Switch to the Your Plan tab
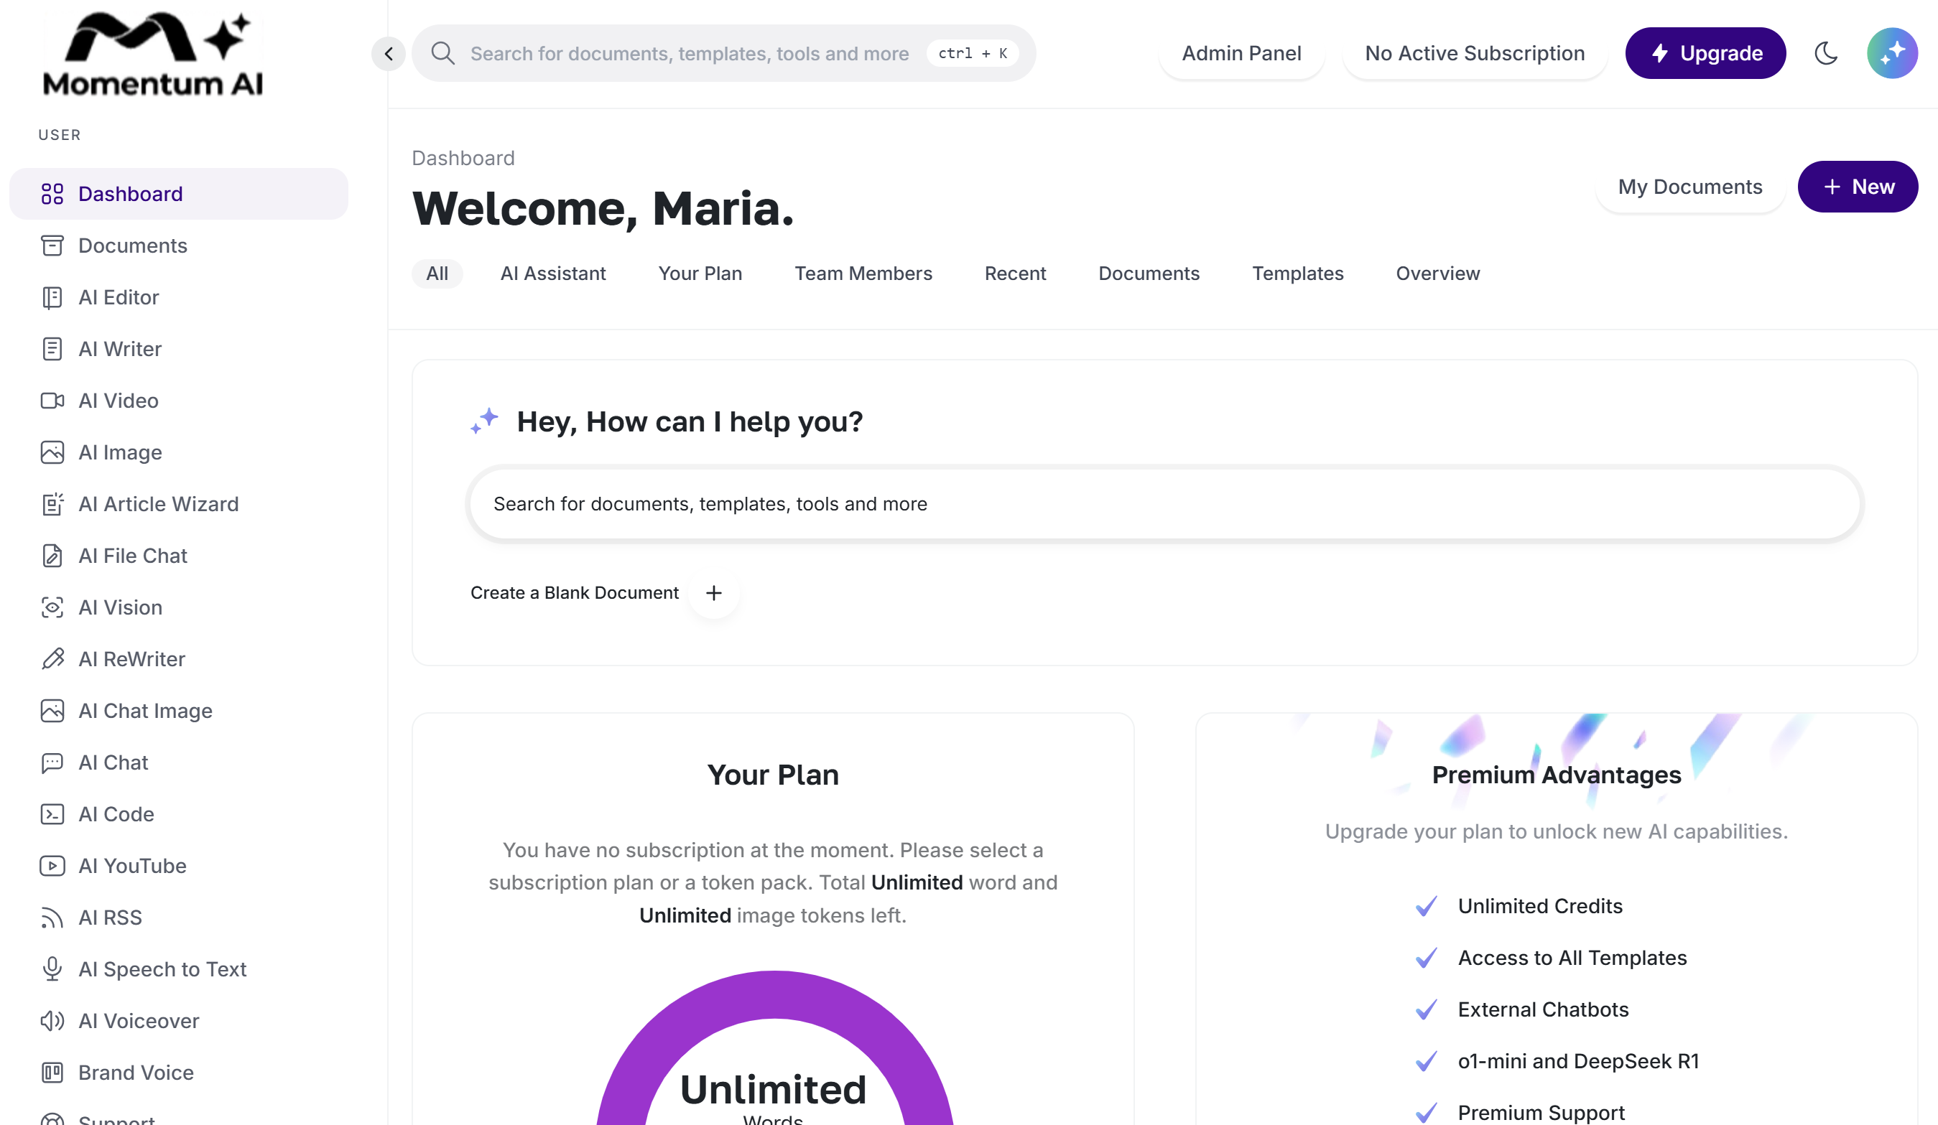The height and width of the screenshot is (1125, 1938). 700,274
